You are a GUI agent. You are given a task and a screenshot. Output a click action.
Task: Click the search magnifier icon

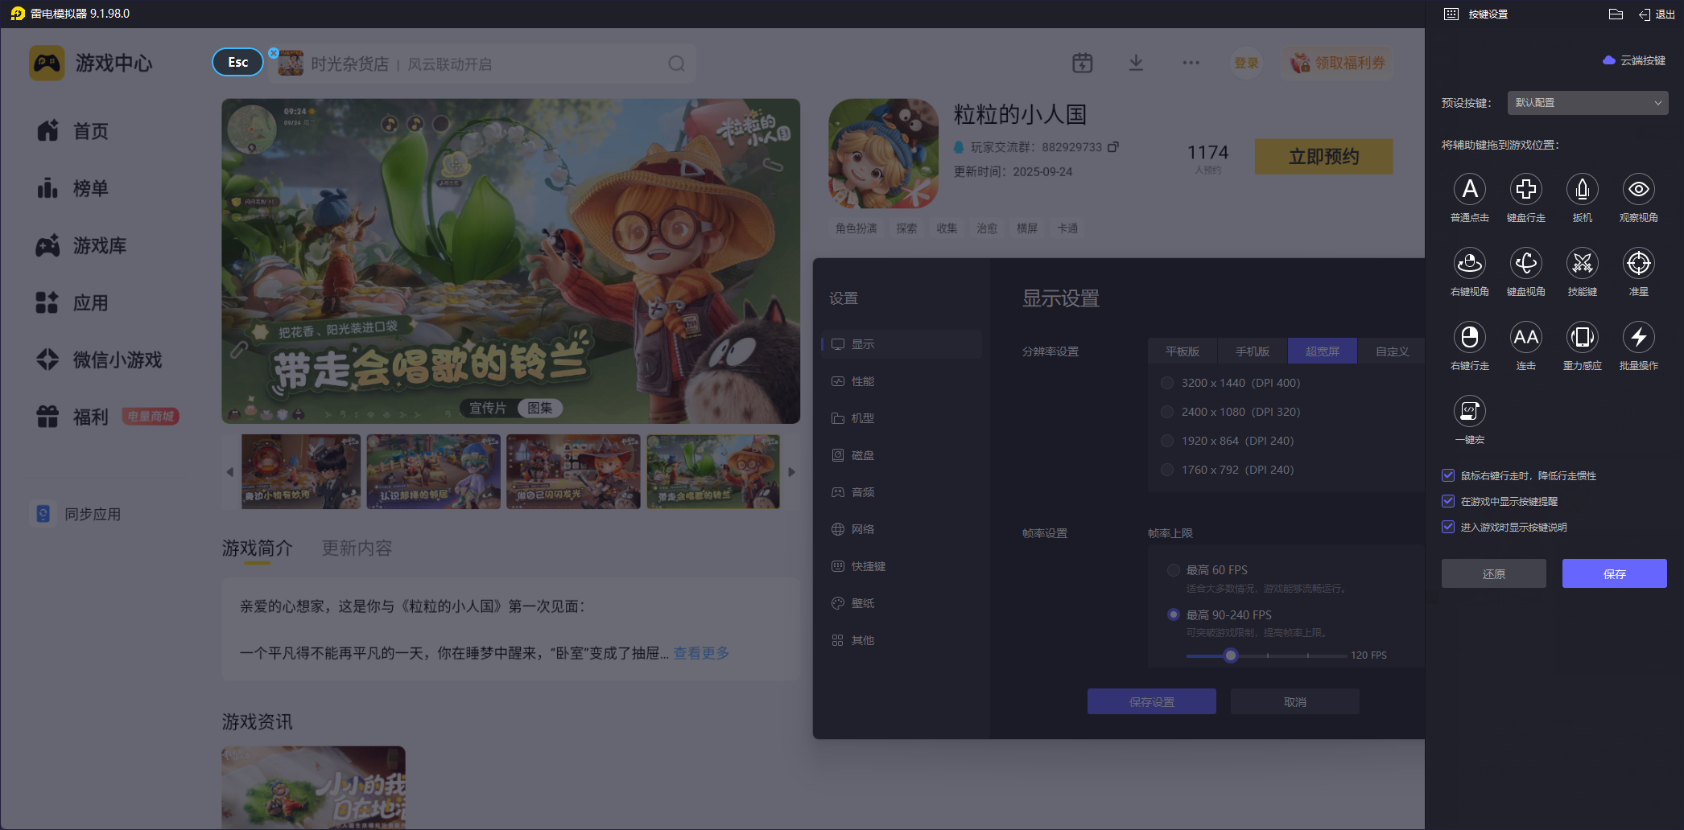click(676, 64)
